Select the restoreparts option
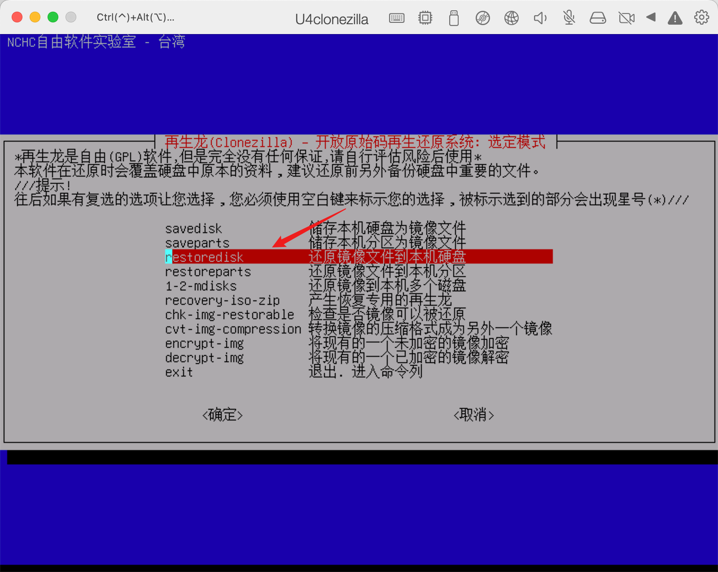This screenshot has height=572, width=718. click(208, 272)
